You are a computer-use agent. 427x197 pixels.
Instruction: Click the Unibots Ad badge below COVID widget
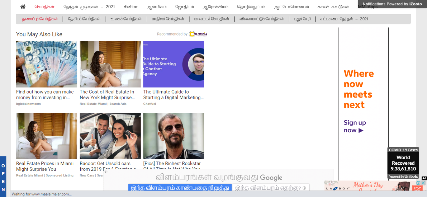click(424, 178)
